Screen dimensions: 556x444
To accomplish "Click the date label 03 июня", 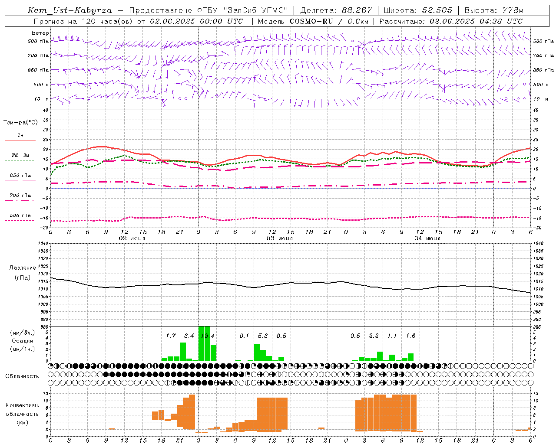I will point(280,238).
